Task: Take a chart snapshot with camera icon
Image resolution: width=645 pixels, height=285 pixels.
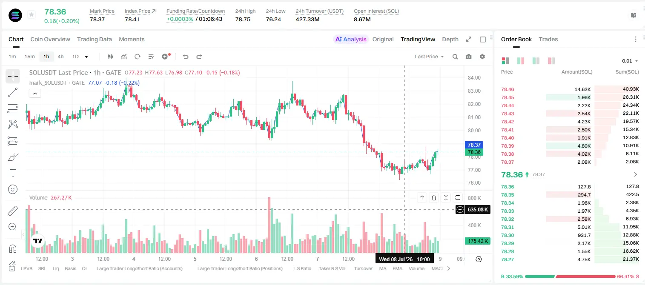Action: [469, 57]
